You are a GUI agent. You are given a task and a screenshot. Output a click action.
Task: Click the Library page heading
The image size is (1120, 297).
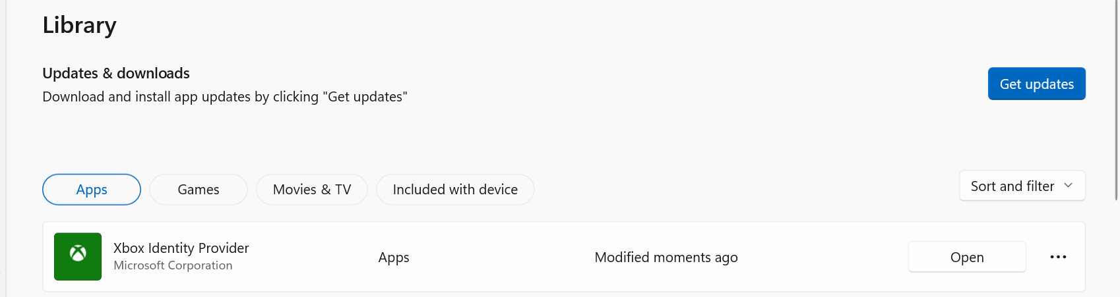tap(80, 25)
